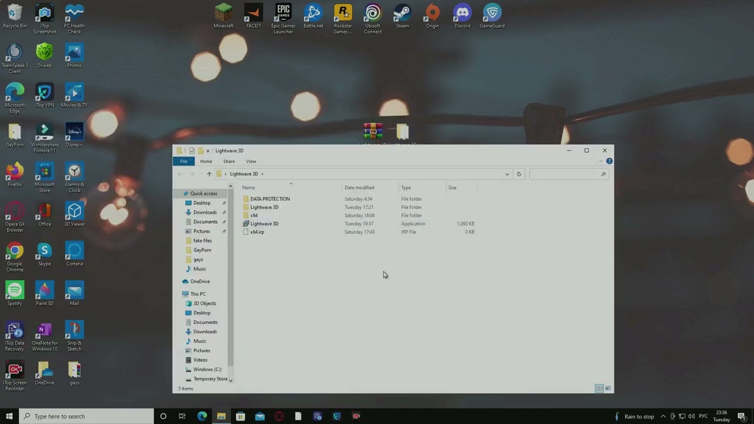
Task: Click the Explorer search box
Action: 568,174
